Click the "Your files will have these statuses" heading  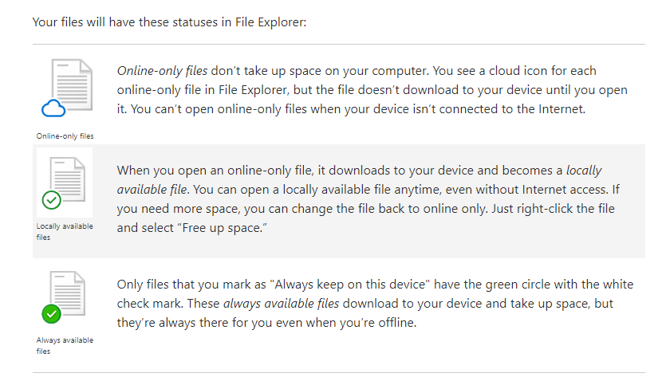point(169,21)
